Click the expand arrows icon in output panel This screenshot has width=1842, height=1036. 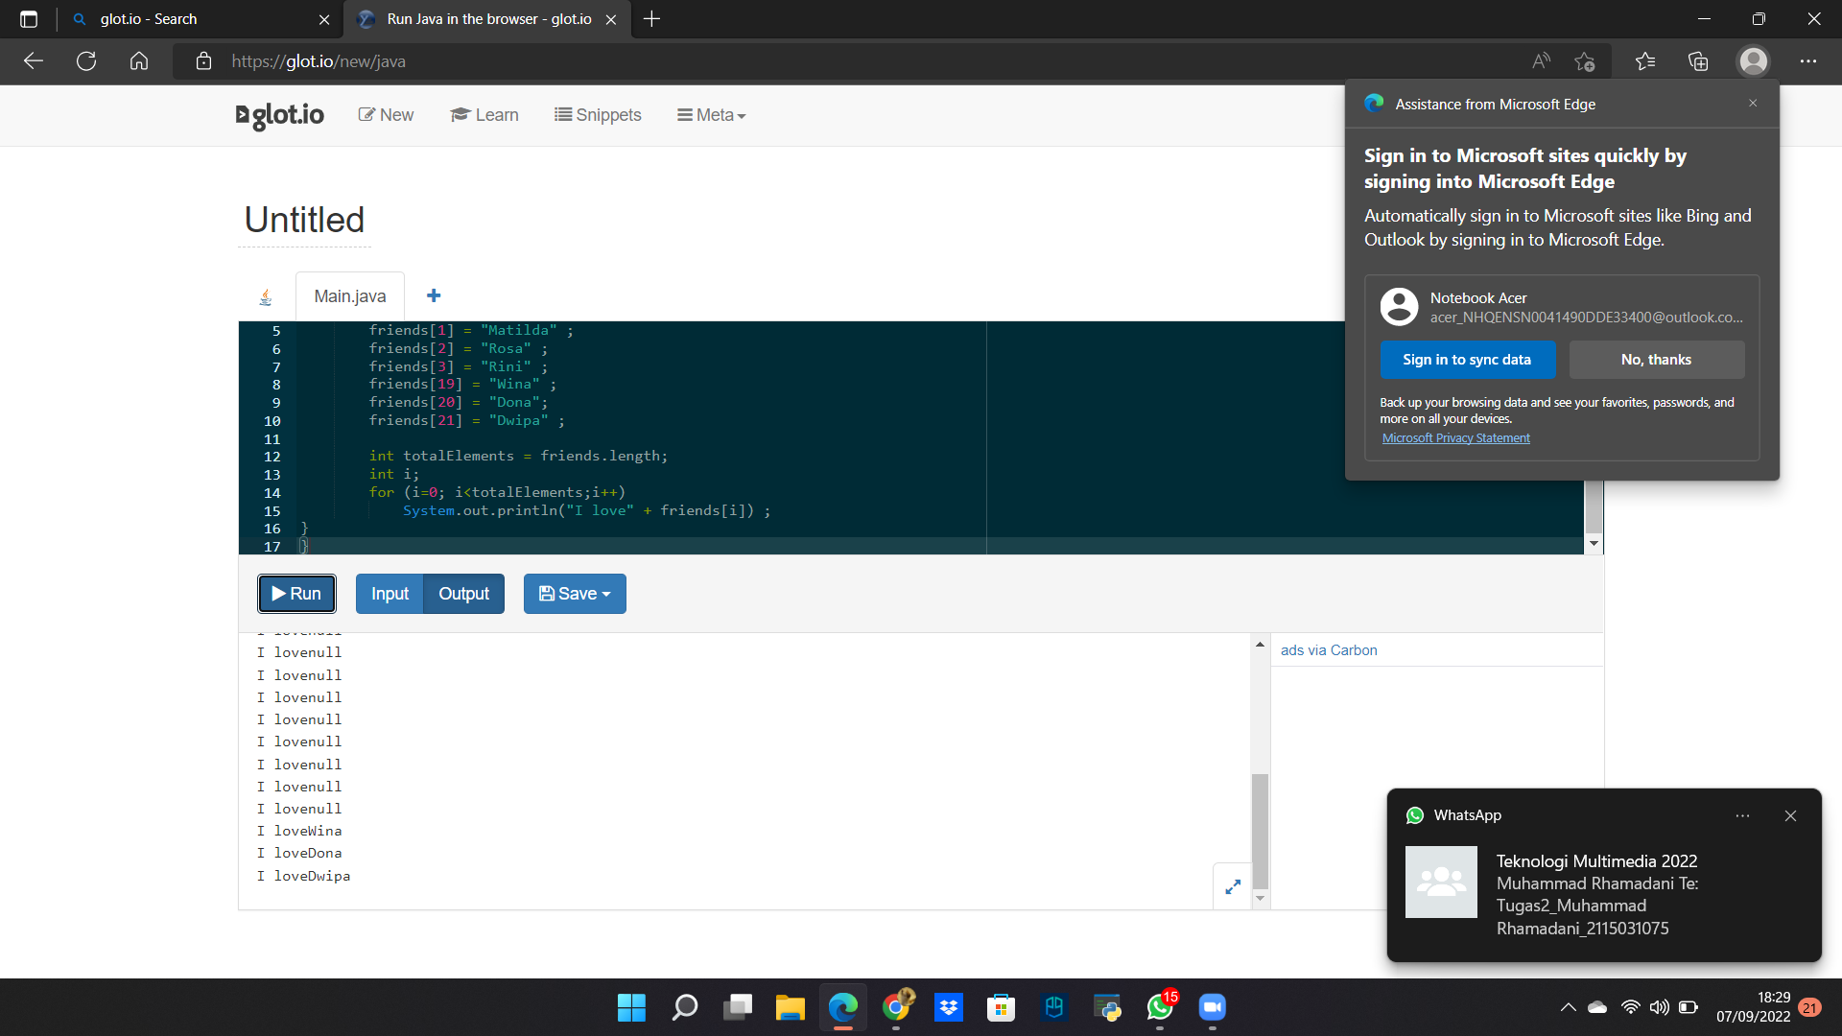(x=1233, y=886)
